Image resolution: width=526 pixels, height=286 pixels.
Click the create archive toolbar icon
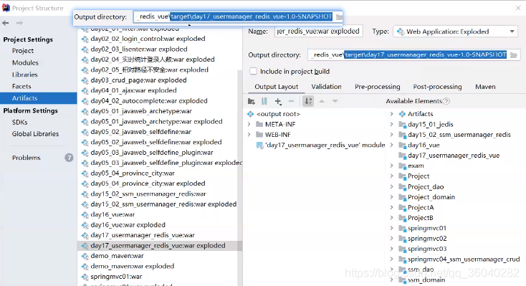[264, 101]
